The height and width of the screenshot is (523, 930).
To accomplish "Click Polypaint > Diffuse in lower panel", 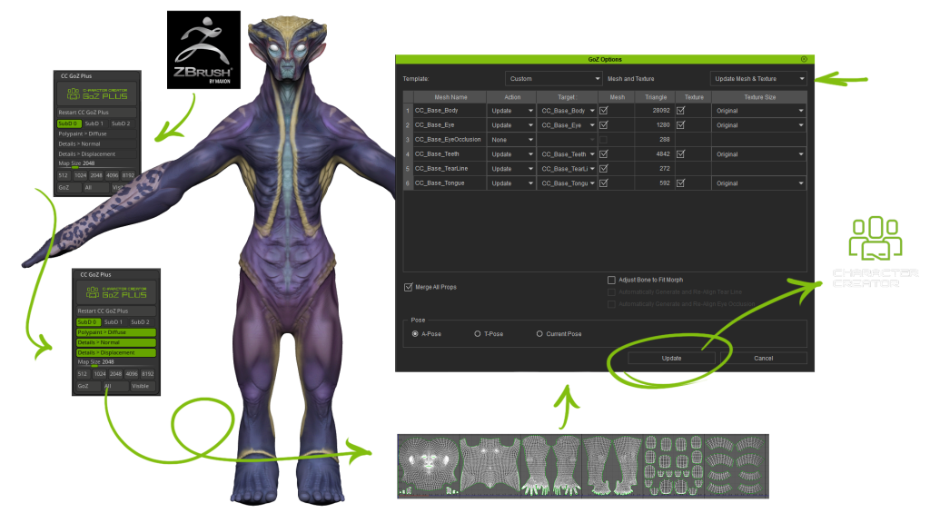I will pyautogui.click(x=116, y=332).
